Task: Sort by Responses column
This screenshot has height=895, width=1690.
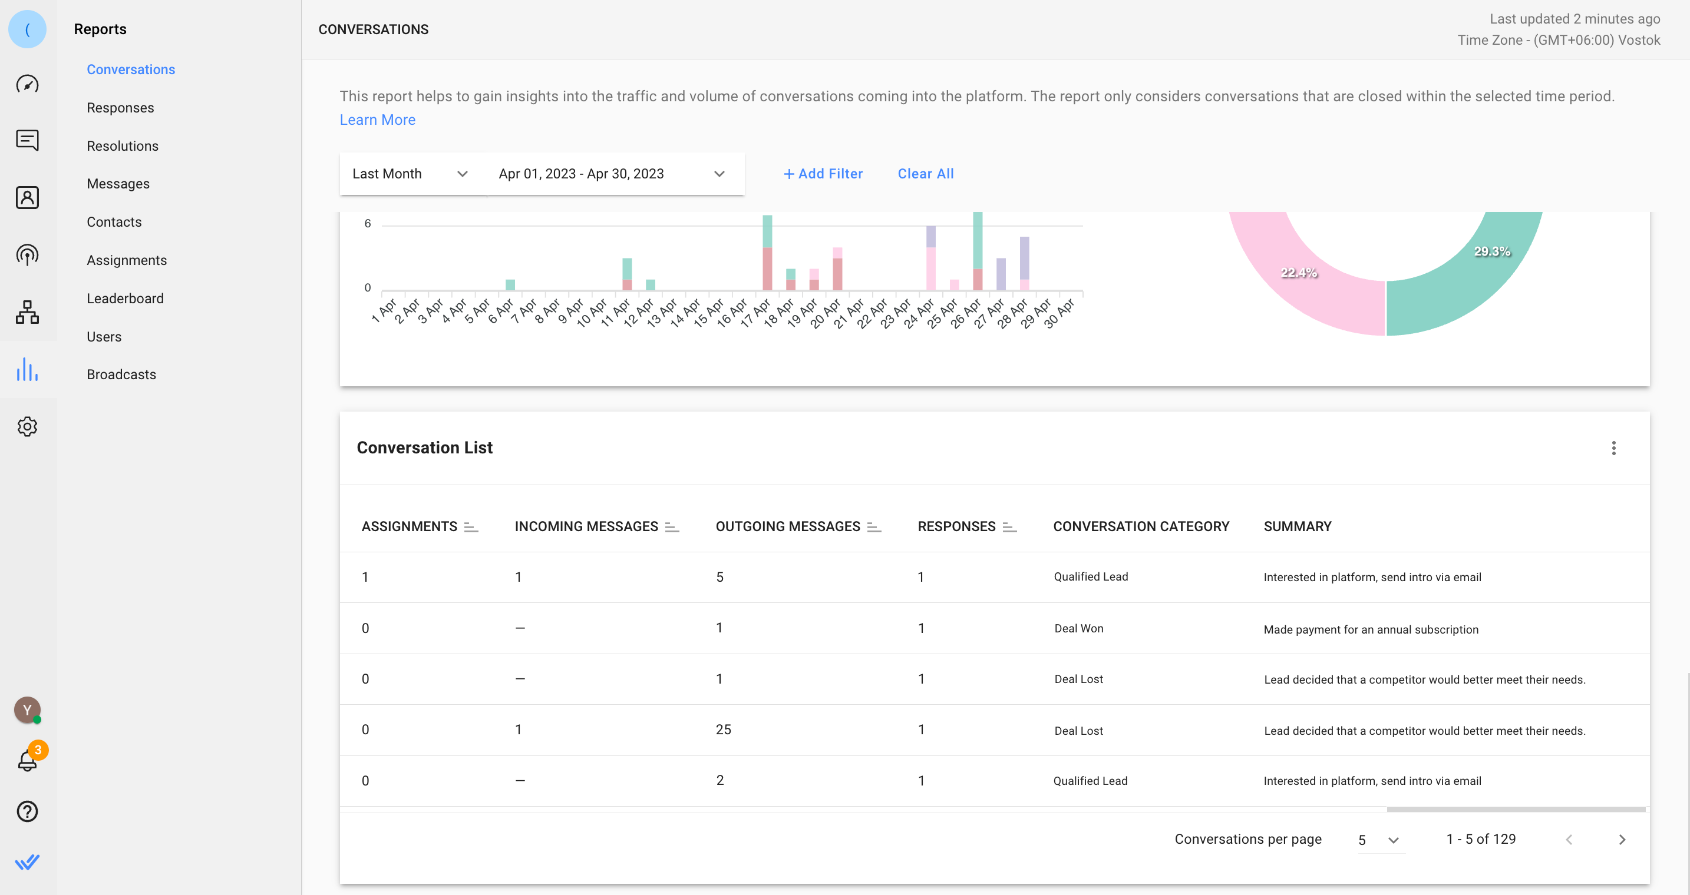Action: pos(1009,526)
